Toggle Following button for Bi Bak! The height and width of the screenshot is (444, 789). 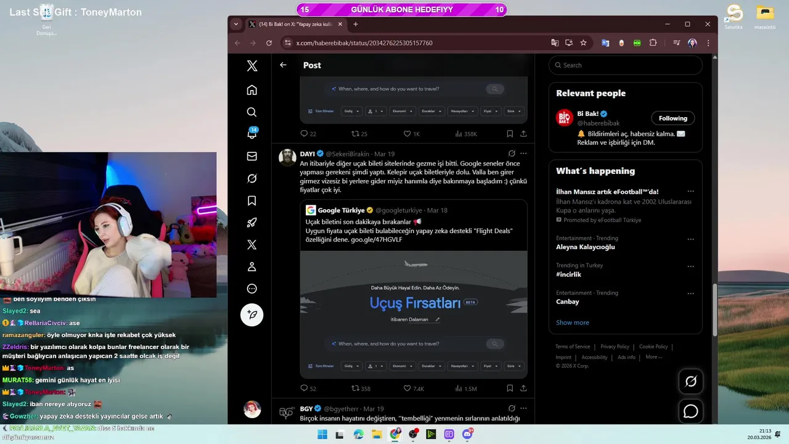click(x=672, y=118)
